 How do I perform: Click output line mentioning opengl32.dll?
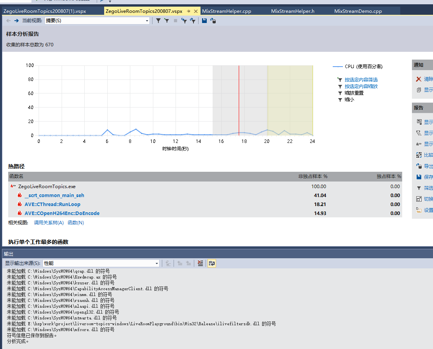click(x=63, y=312)
